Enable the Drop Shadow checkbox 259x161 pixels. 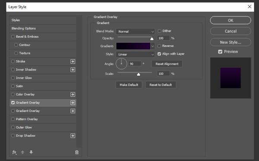[x=13, y=136]
